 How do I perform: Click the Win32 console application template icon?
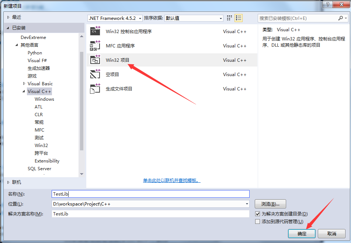tap(95, 31)
